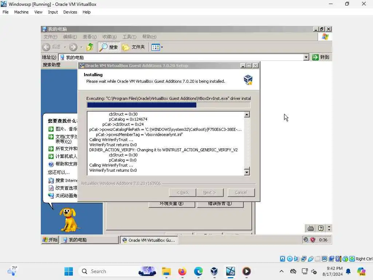This screenshot has height=280, width=373.
Task: Select 所有文件和 search option
Action: (x=63, y=149)
